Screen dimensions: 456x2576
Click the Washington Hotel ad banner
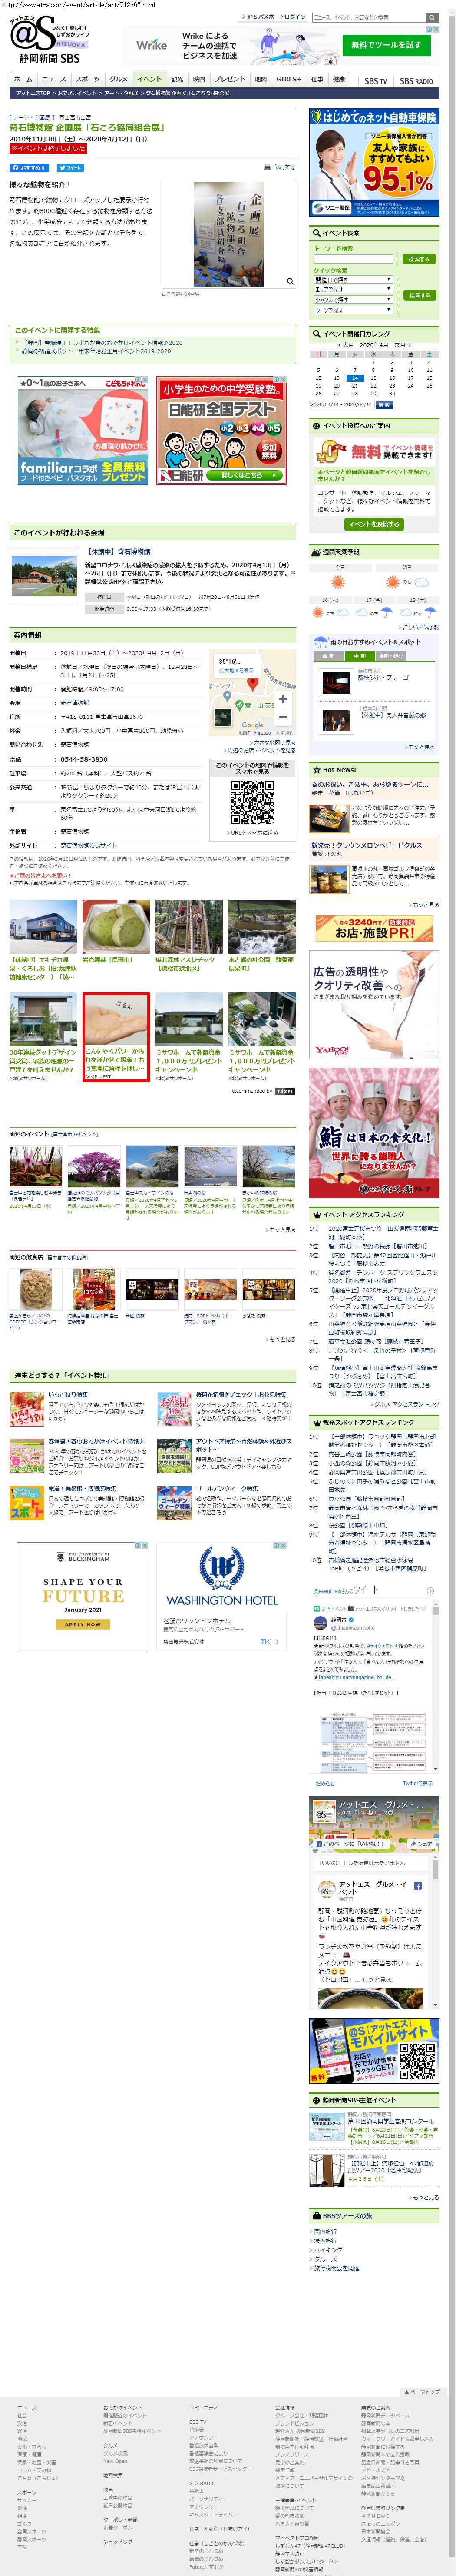[x=221, y=1597]
